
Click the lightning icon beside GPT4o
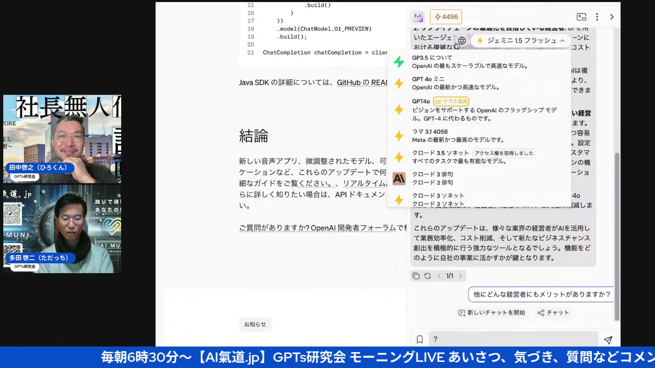(399, 110)
